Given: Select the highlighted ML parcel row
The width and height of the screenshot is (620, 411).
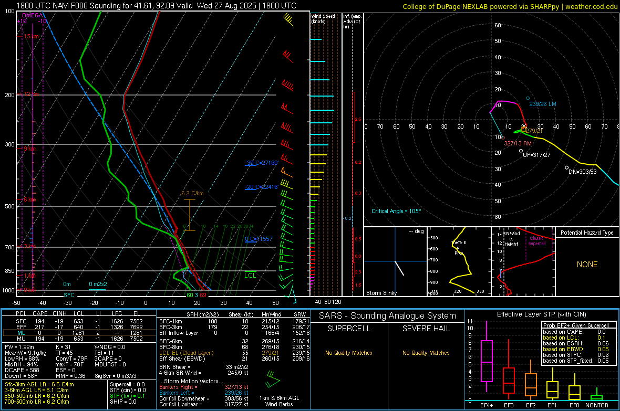Looking at the screenshot, I should (79, 333).
